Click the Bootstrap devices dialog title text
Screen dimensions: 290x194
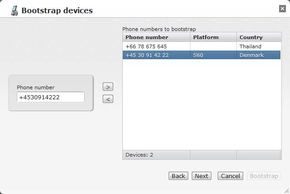point(57,10)
